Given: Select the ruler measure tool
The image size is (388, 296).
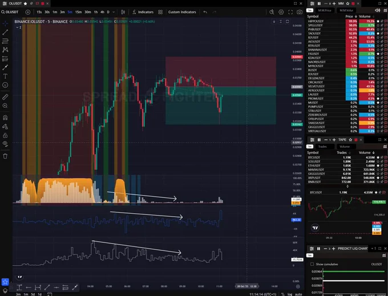Looking at the screenshot, I should click(x=5, y=97).
